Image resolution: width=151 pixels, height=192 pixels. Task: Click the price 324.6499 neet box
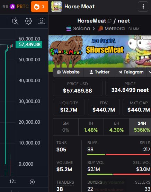(x=128, y=88)
